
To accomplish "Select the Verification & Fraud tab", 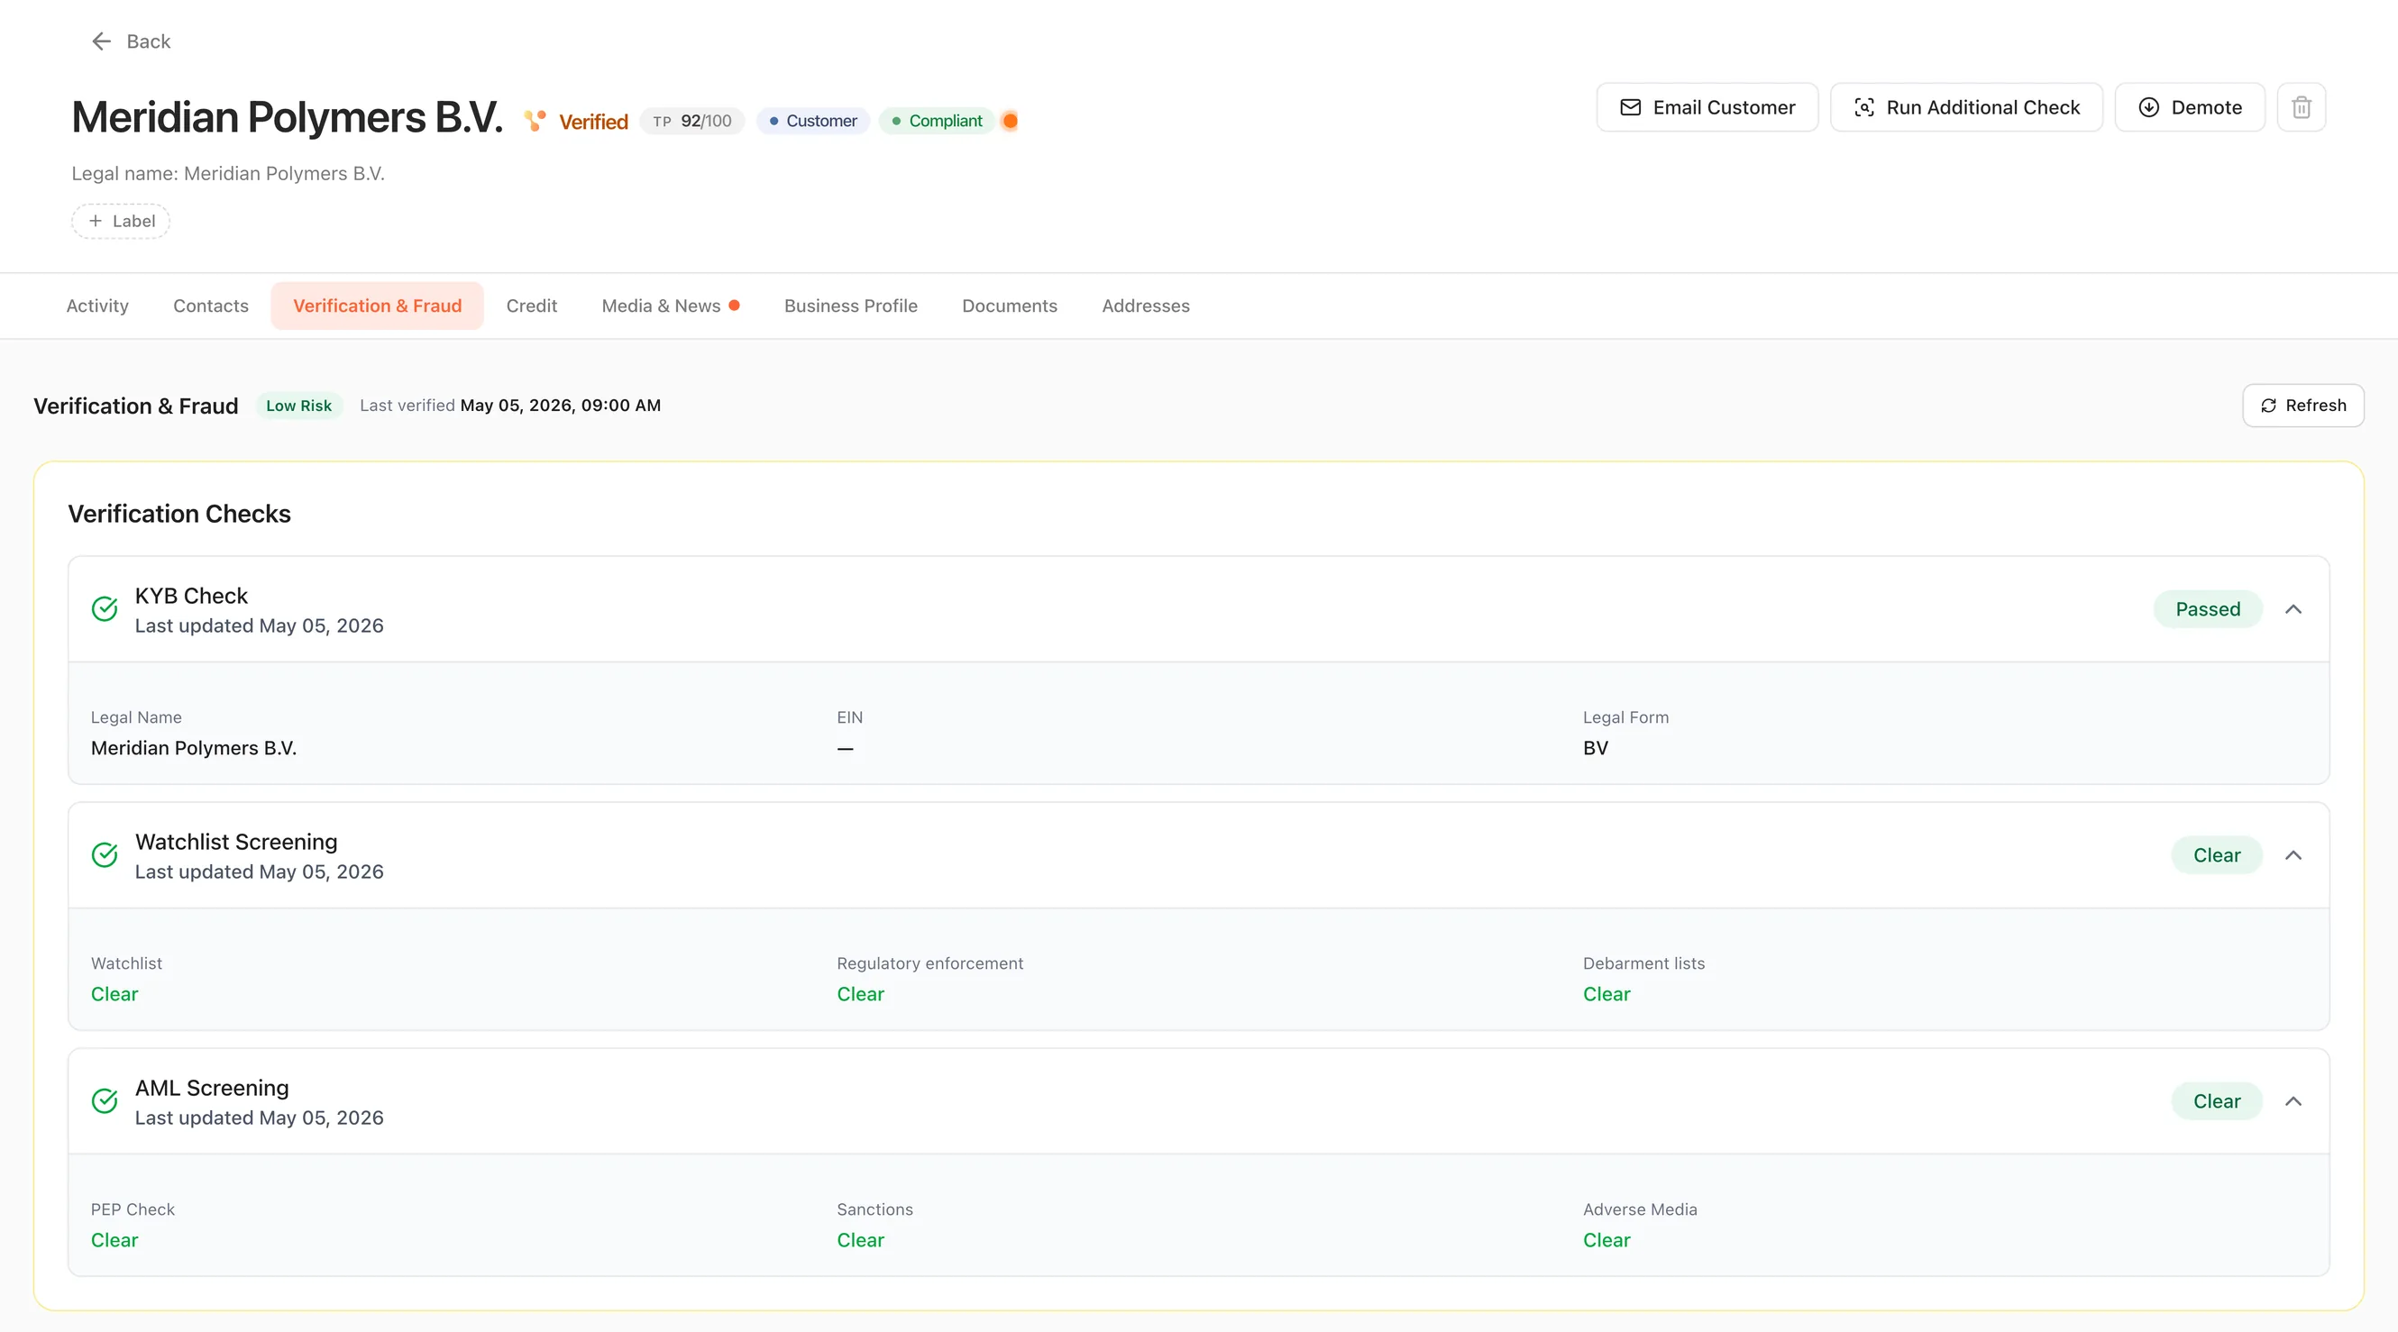I will [x=378, y=306].
